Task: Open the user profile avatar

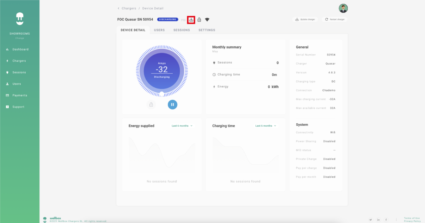Action: click(343, 8)
